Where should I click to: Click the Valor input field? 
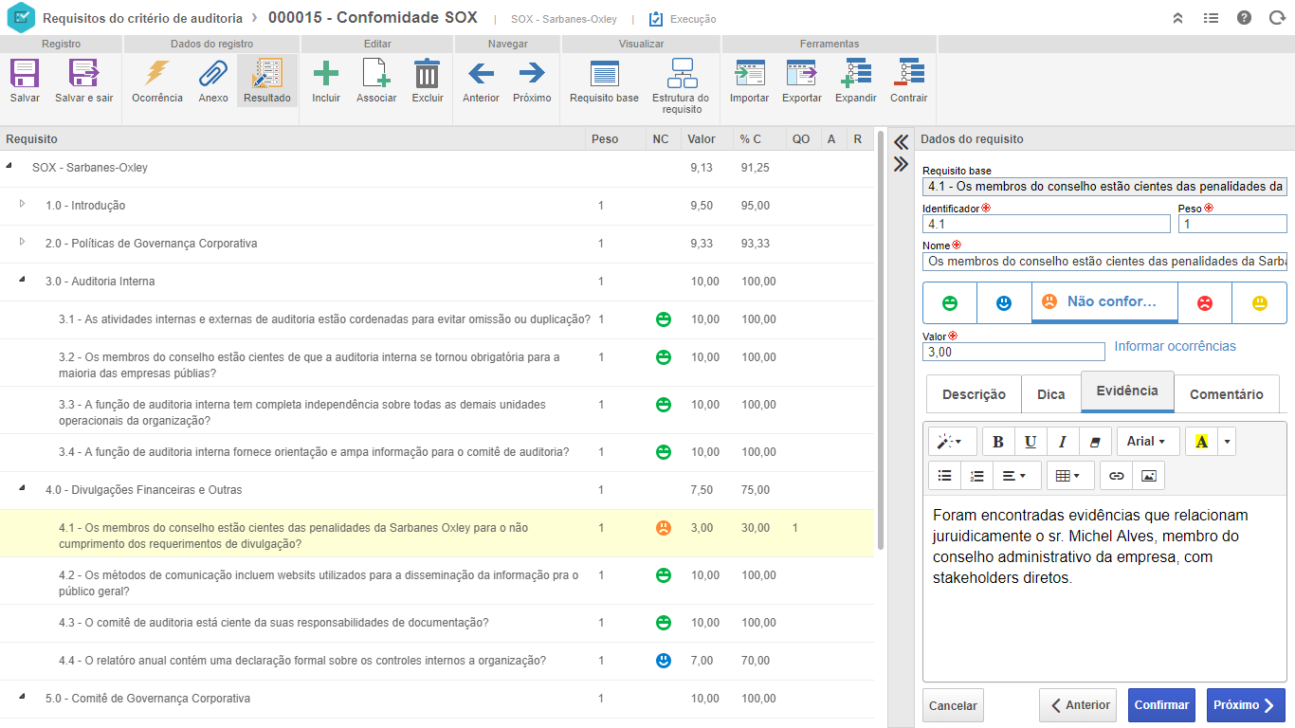pyautogui.click(x=1012, y=352)
